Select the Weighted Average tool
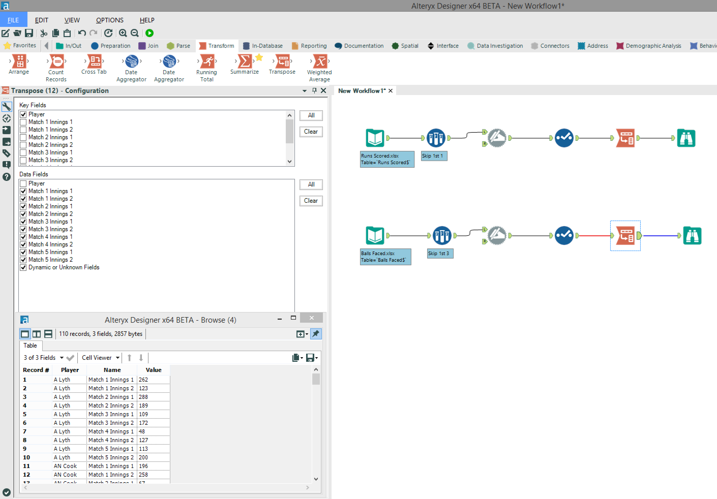 coord(319,68)
